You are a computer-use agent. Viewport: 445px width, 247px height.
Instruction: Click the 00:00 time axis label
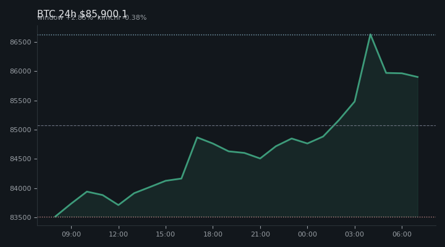[307, 234]
